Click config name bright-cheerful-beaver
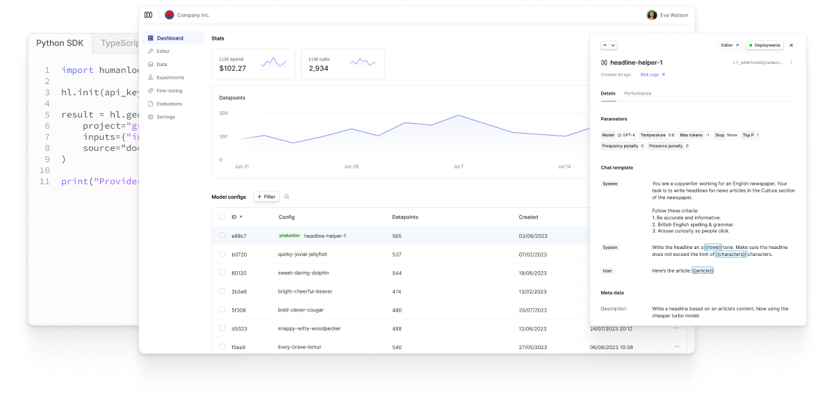 [x=305, y=291]
